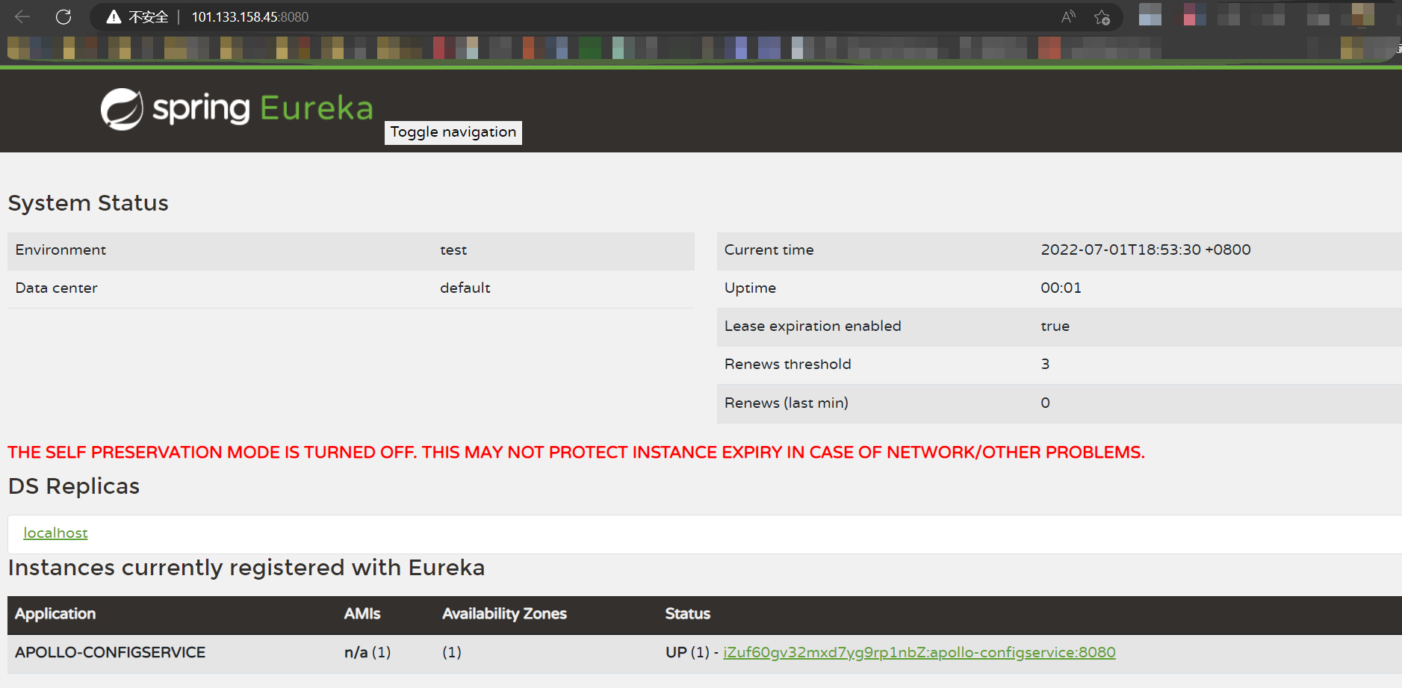Click the address bar URL 101.133.158.45:8080
The image size is (1402, 688).
(x=249, y=17)
